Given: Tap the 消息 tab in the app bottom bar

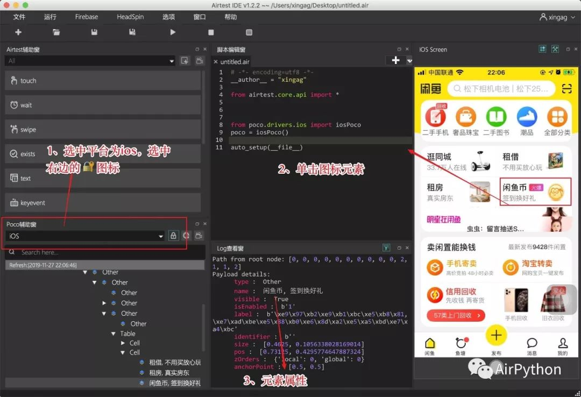Looking at the screenshot, I should click(532, 346).
